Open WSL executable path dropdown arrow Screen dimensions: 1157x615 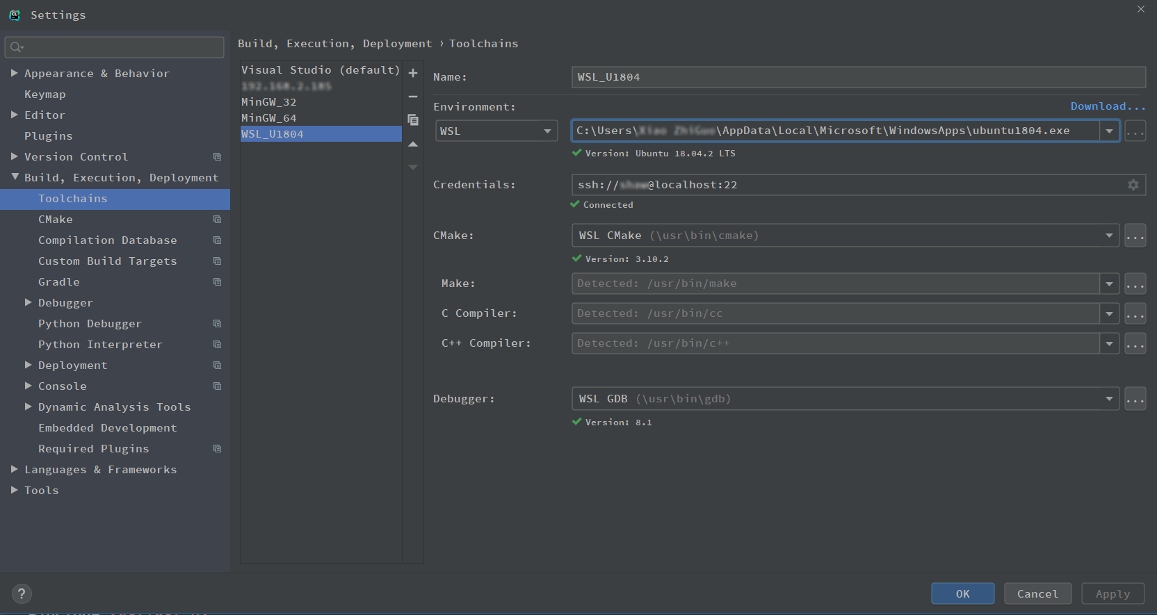[x=1110, y=131]
